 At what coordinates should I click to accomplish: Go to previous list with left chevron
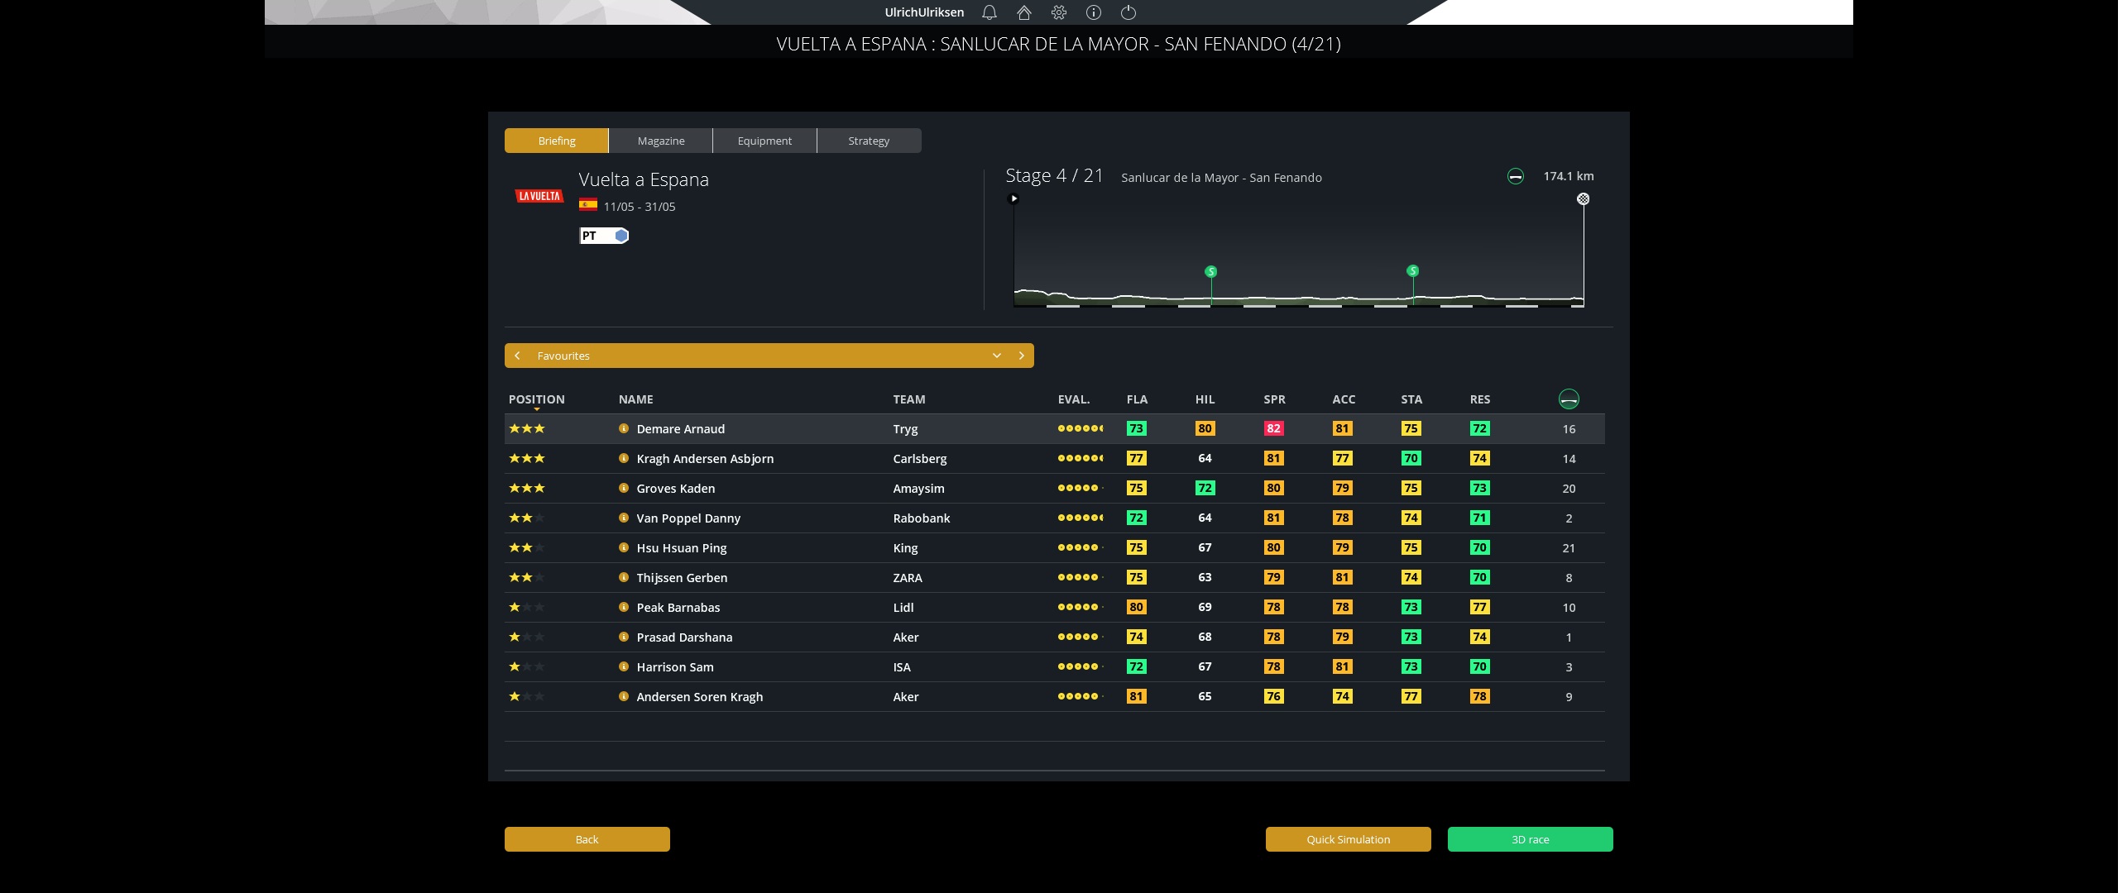pos(517,356)
